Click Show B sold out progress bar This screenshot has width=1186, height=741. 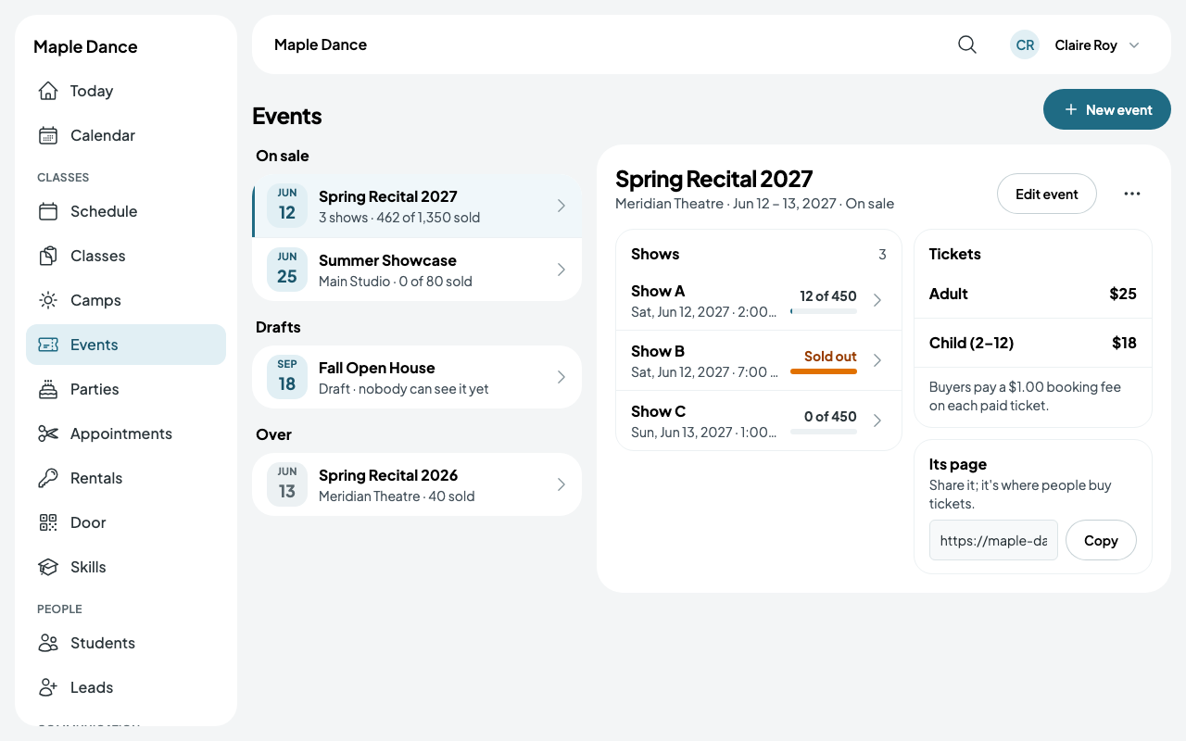tap(824, 371)
